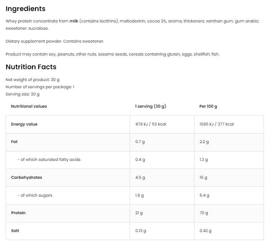Select the 0.42 g salt value
The width and height of the screenshot is (270, 245).
(206, 231)
